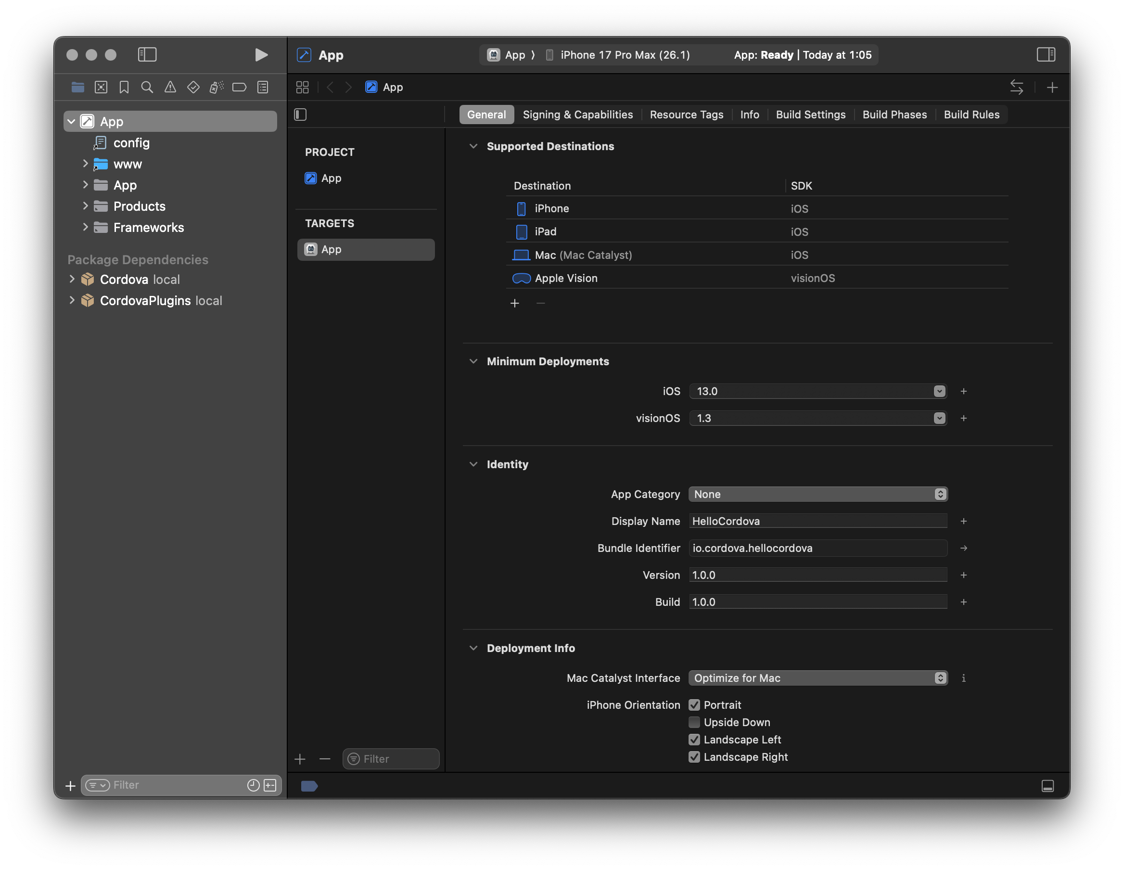Open the Signing & Capabilities tab
1124x870 pixels.
tap(577, 115)
